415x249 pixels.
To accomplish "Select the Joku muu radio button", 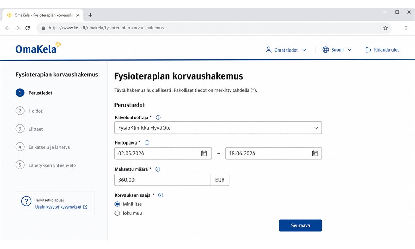I will pos(117,213).
